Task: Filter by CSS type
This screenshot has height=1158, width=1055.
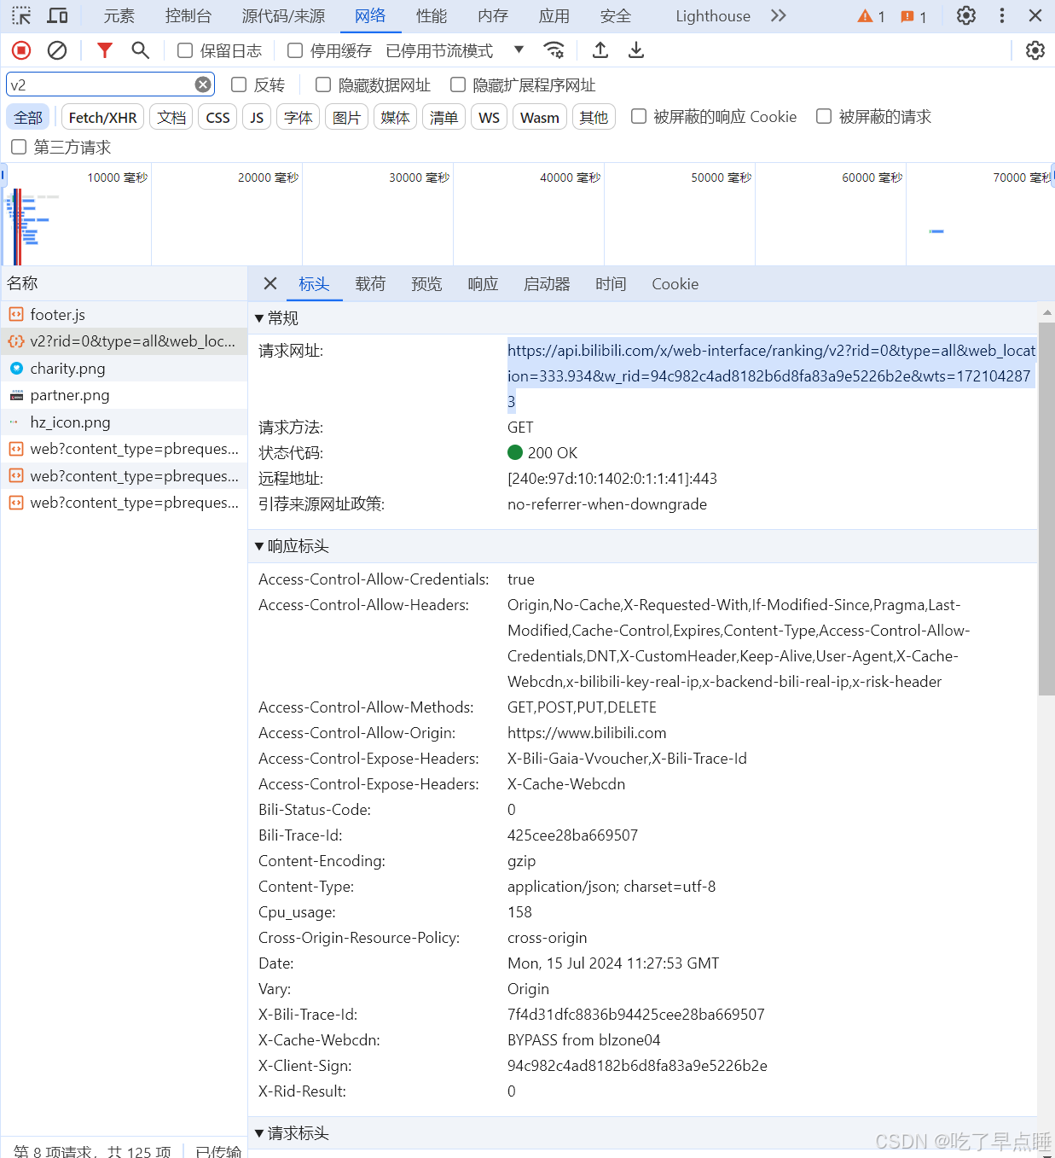Action: 217,117
